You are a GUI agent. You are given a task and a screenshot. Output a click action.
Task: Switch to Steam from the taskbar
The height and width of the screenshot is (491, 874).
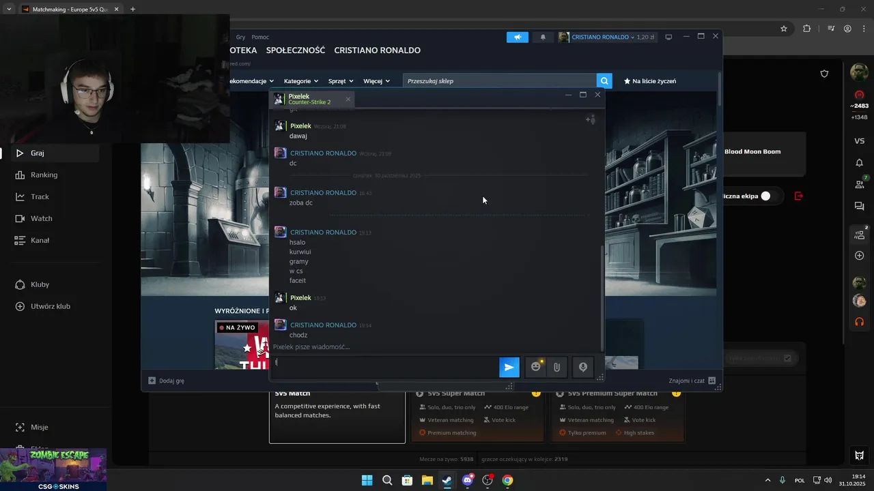tap(447, 480)
